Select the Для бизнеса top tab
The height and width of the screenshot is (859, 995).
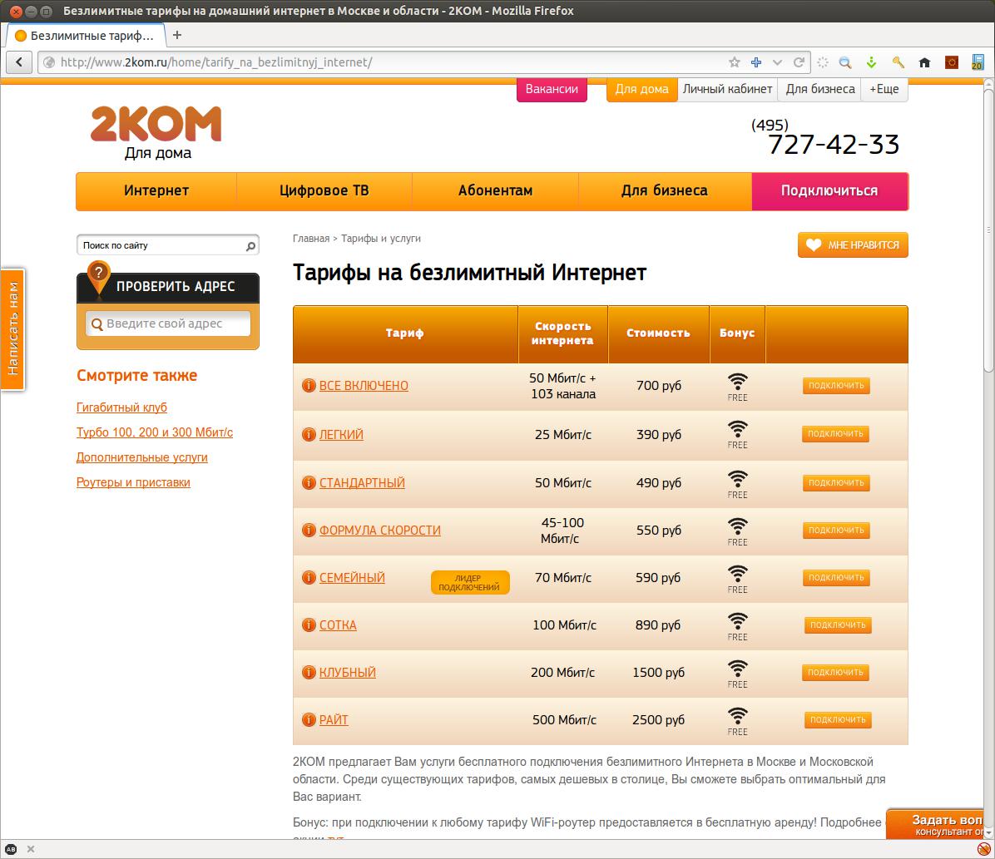pos(819,90)
